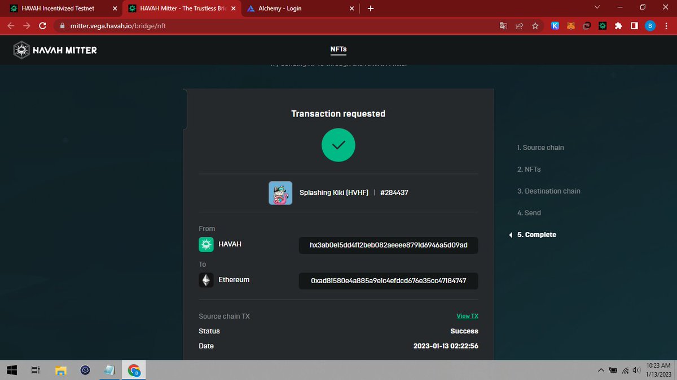
Task: Open a new browser tab
Action: 371,8
